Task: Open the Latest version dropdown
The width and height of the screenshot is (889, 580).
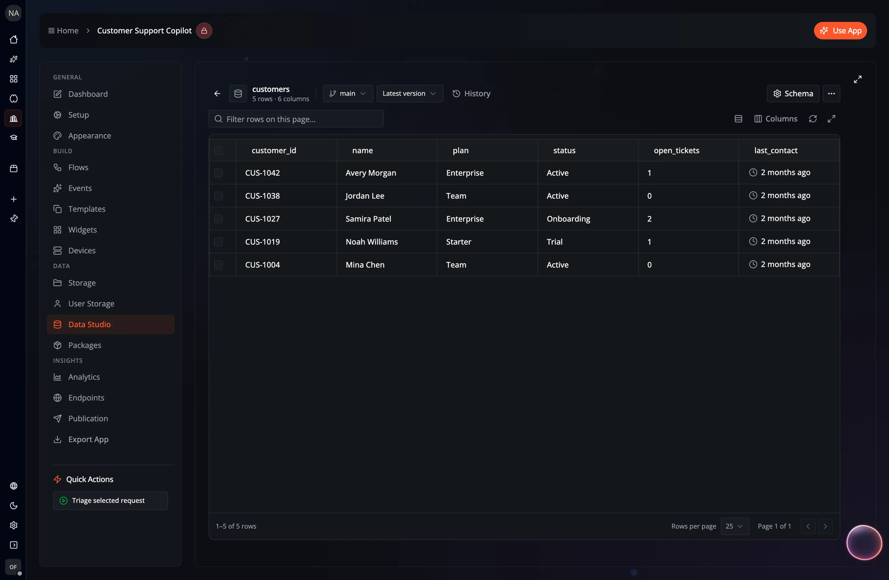Action: tap(410, 93)
